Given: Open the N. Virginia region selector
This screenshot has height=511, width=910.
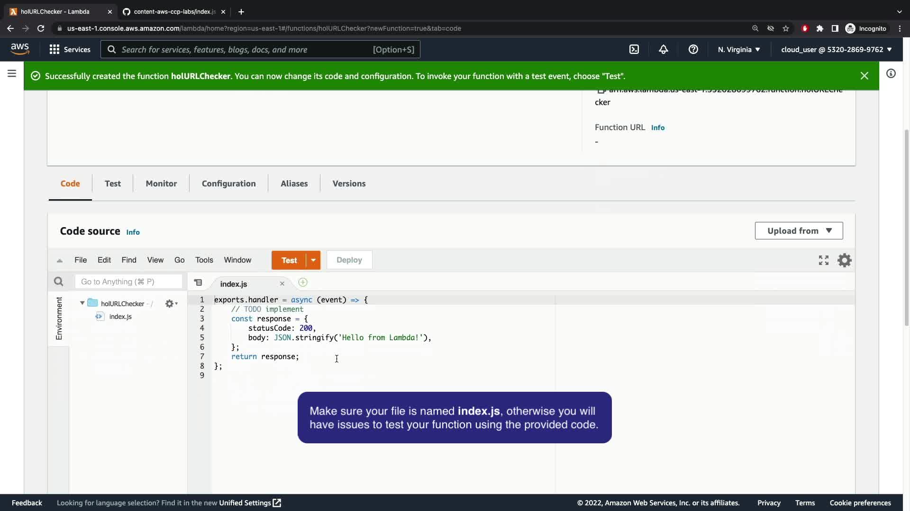Looking at the screenshot, I should pos(738,50).
